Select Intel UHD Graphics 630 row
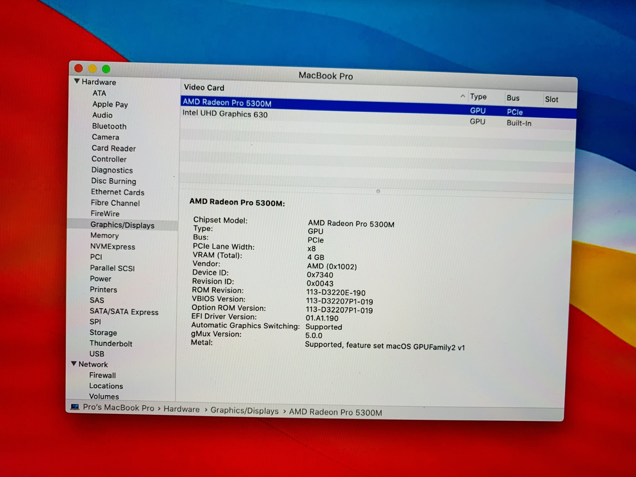The width and height of the screenshot is (636, 477). pyautogui.click(x=225, y=114)
